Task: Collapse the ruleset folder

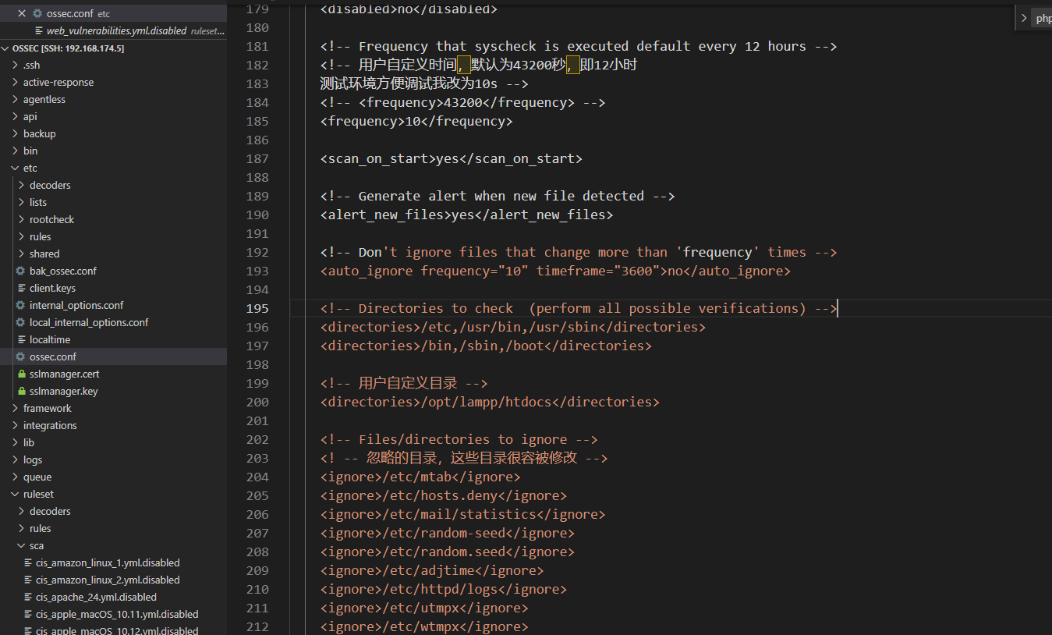Action: (16, 494)
